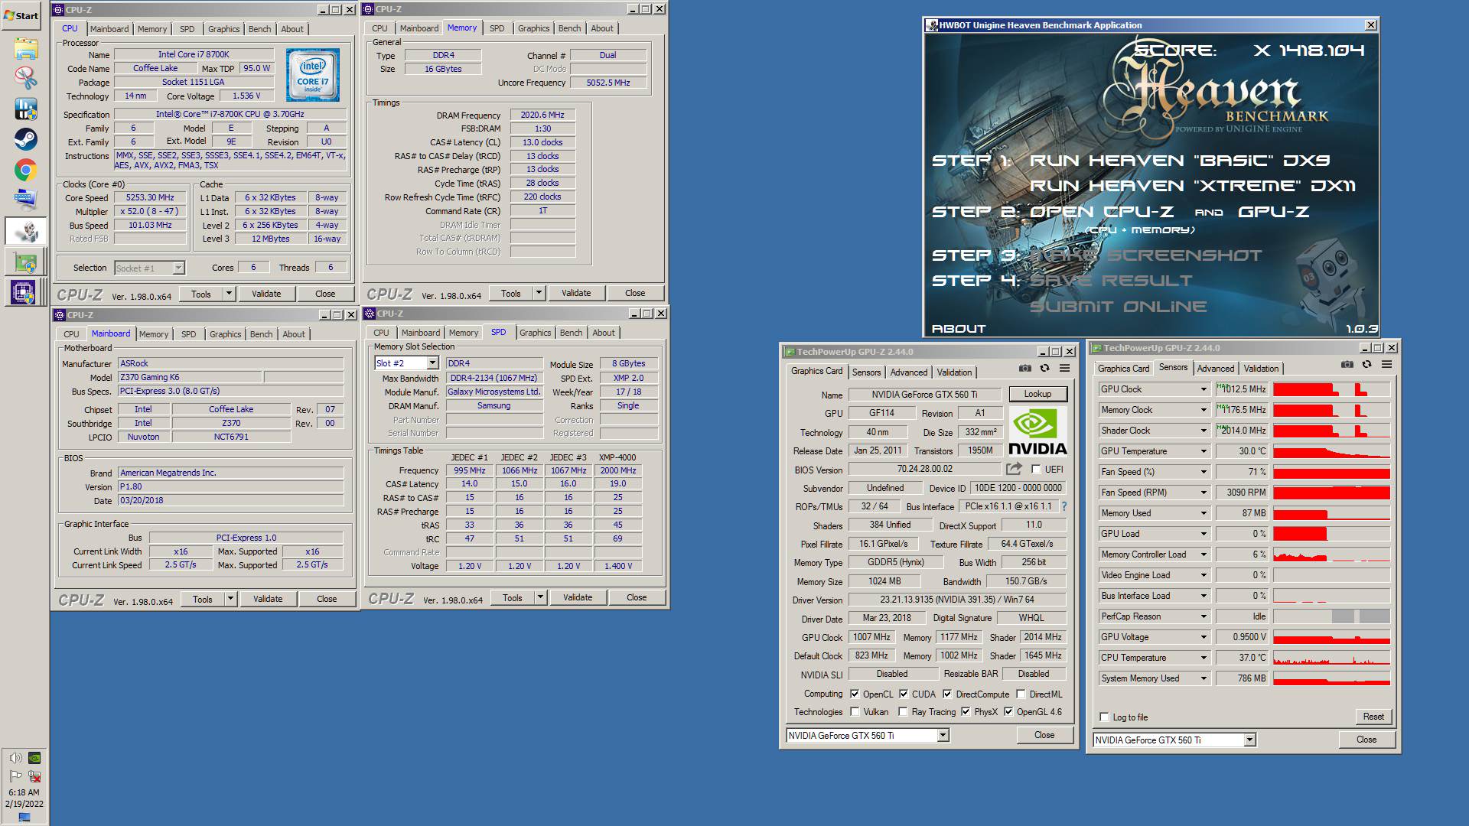Open the HWBOT app icon in the taskbar

[x=25, y=109]
